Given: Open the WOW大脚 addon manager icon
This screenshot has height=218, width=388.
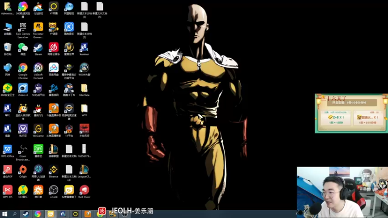Looking at the screenshot, I should pos(84,70).
